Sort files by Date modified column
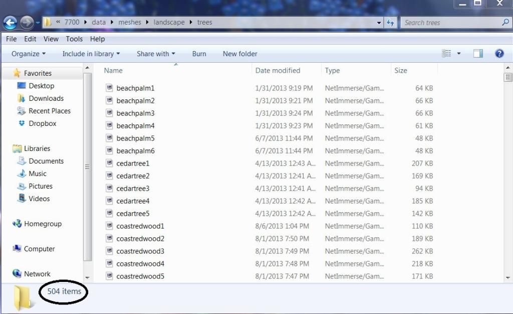Screen dimensions: 513x314 click(x=278, y=71)
